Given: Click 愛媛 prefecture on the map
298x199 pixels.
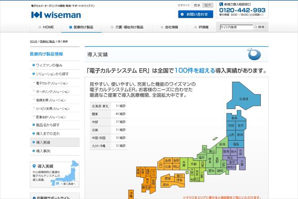Looking at the screenshot, I should coord(168,179).
